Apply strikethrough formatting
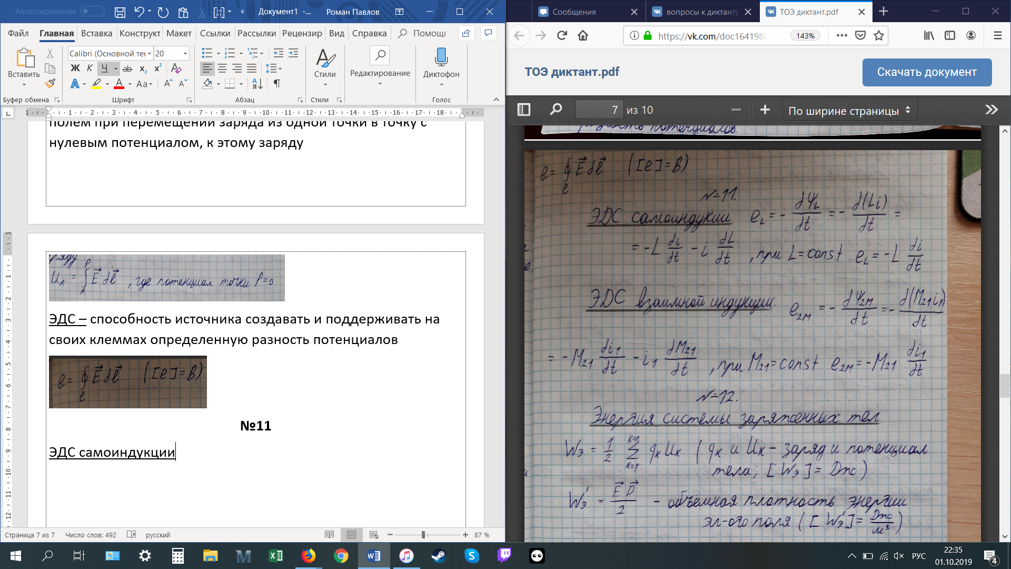 [x=127, y=68]
